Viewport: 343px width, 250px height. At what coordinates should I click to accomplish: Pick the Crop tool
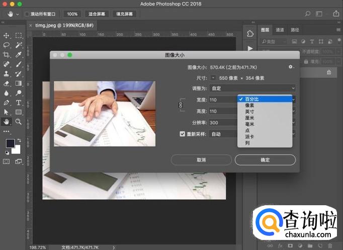click(7, 55)
